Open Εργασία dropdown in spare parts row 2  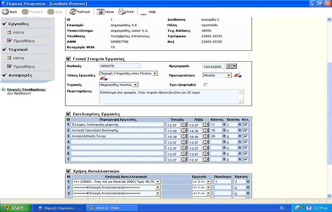pyautogui.click(x=201, y=187)
